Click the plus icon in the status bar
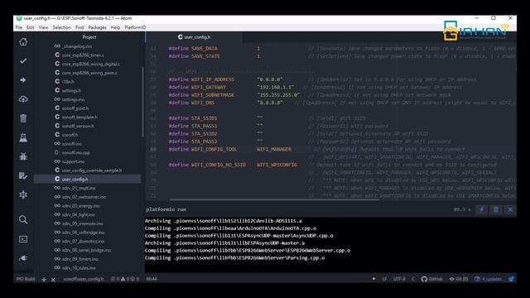This screenshot has width=530, height=298. pos(44,280)
